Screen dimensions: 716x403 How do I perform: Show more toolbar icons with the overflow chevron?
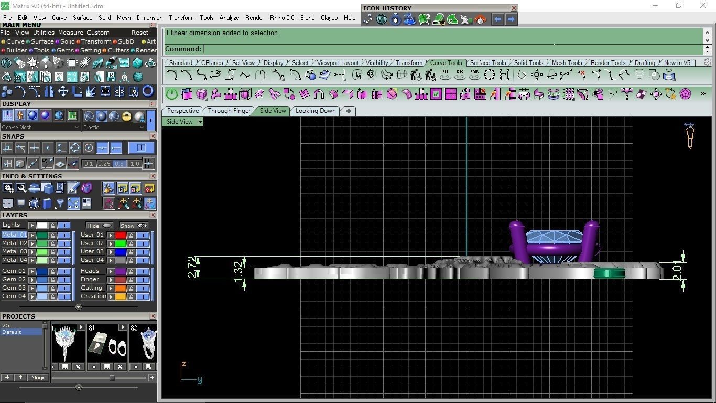coord(703,94)
